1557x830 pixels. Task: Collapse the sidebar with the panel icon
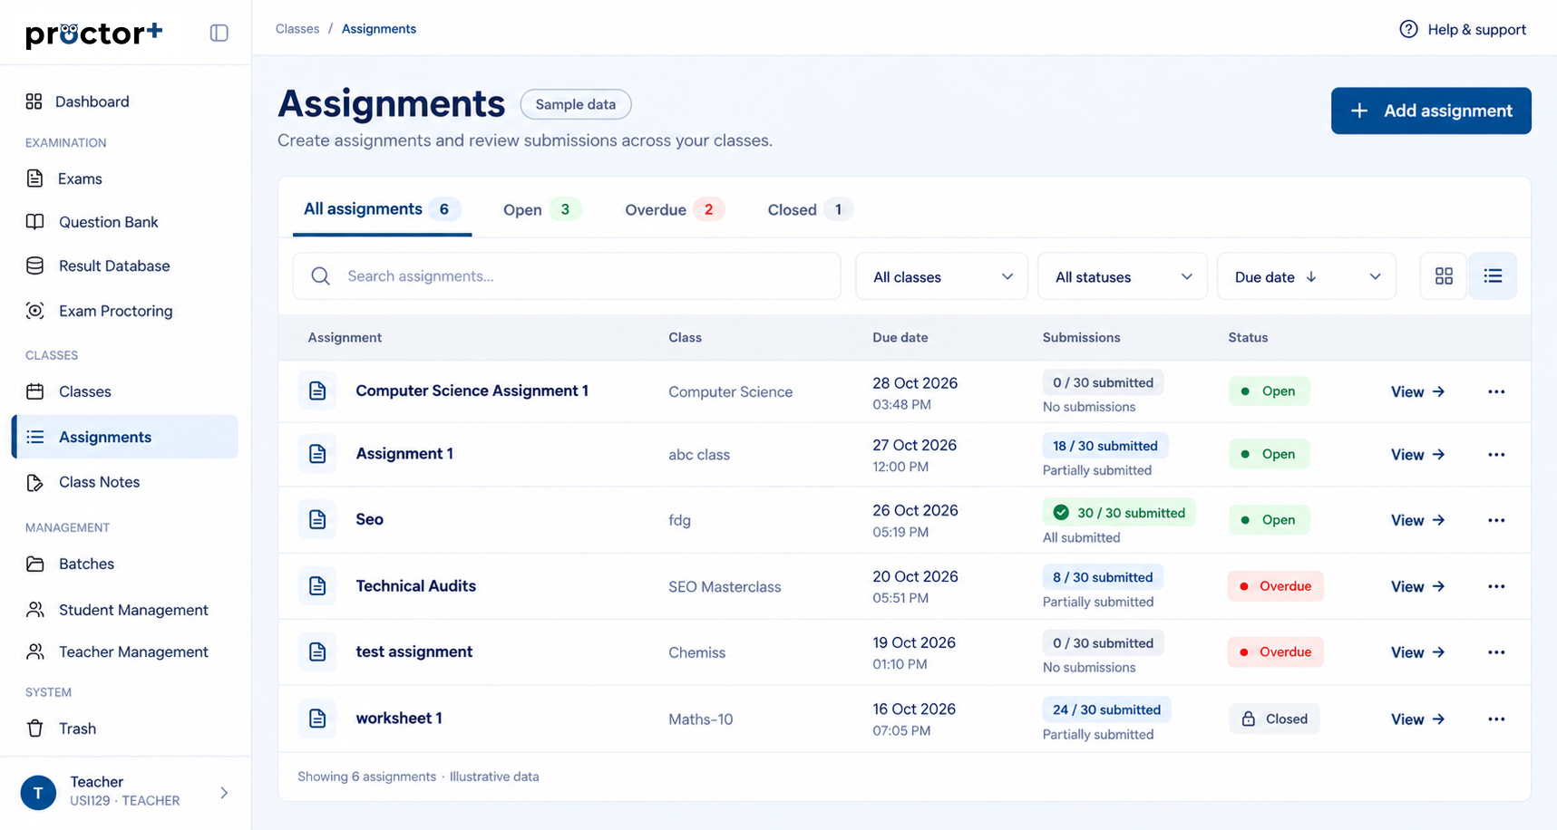point(219,33)
